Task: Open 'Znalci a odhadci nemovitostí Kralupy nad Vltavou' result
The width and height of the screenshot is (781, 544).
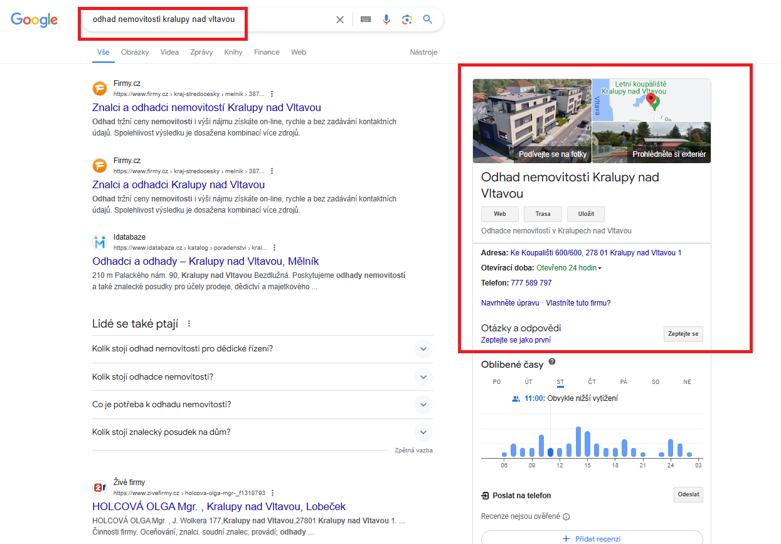Action: 207,107
